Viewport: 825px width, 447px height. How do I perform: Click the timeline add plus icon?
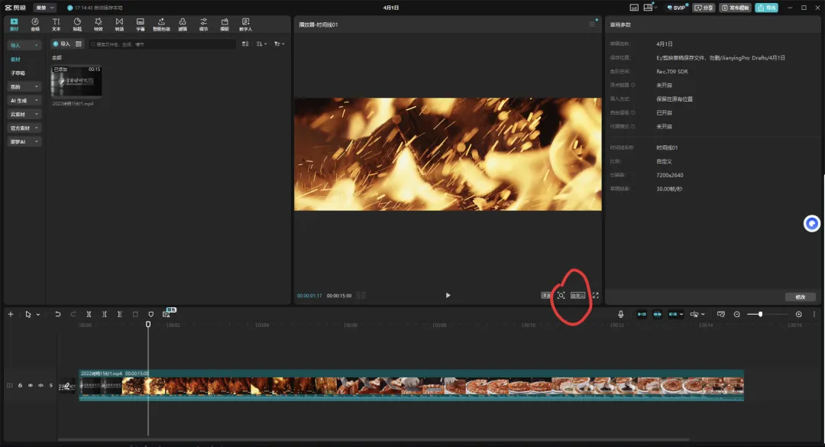11,314
